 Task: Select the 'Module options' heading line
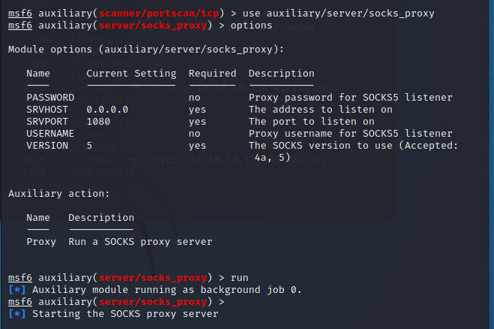(x=146, y=50)
